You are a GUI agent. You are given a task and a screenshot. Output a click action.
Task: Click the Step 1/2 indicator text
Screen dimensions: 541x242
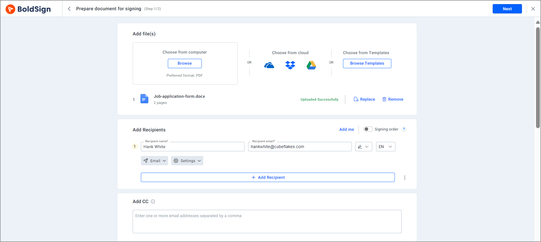click(x=152, y=9)
